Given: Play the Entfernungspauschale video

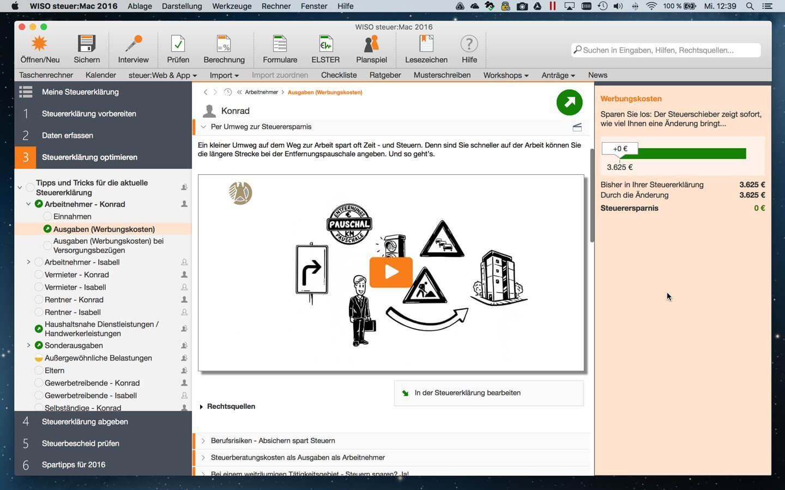Looking at the screenshot, I should (x=391, y=272).
